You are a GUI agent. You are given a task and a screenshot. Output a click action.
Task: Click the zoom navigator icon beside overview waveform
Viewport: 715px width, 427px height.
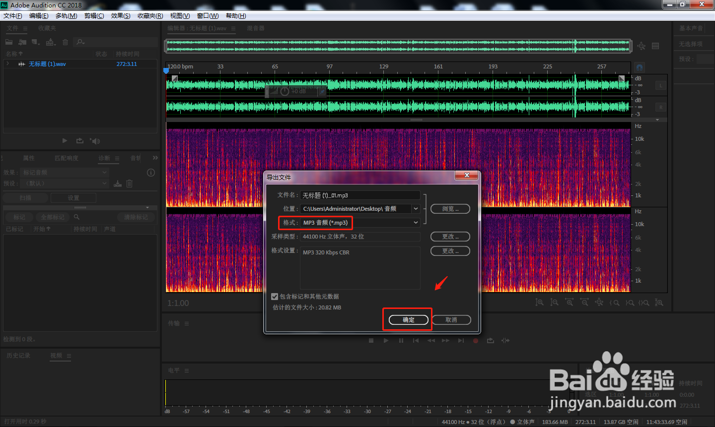tap(642, 46)
